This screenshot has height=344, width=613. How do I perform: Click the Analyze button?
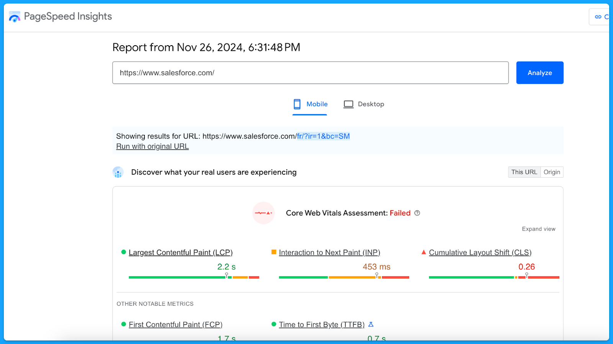540,73
